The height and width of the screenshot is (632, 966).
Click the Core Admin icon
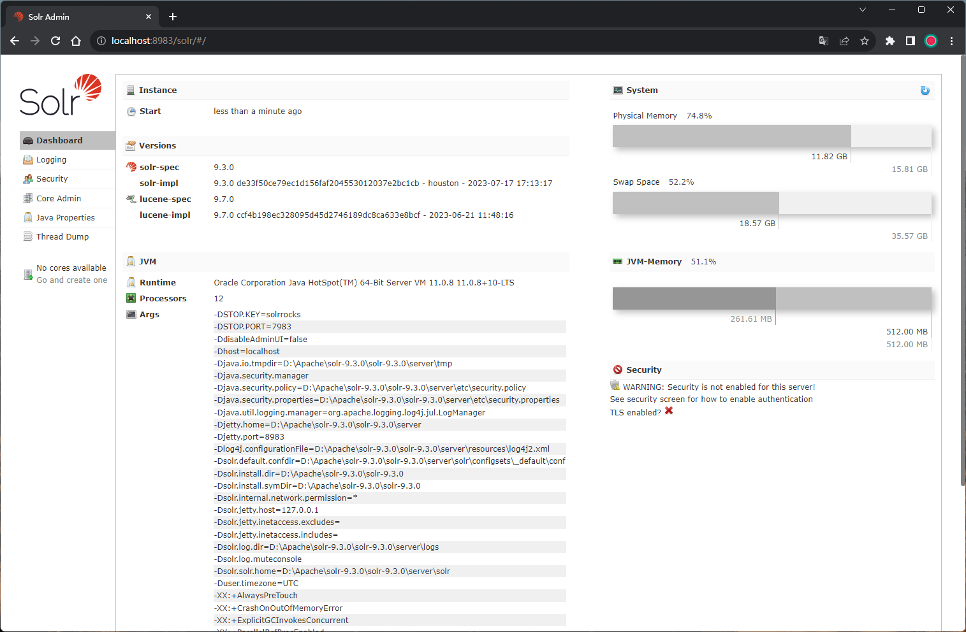click(28, 198)
